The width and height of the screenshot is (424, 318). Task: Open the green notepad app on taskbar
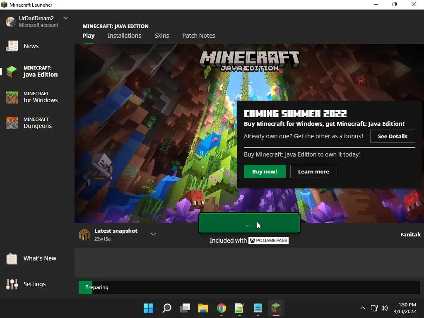(240, 308)
